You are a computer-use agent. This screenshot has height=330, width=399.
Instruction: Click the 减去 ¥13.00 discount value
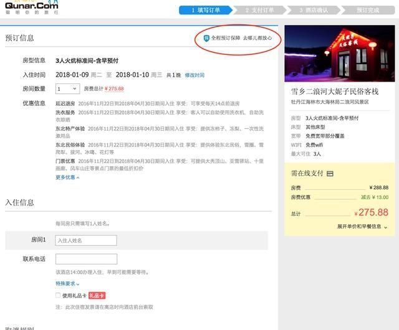[x=375, y=197]
